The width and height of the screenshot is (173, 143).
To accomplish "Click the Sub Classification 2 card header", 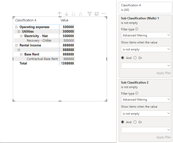I will click(x=135, y=83).
